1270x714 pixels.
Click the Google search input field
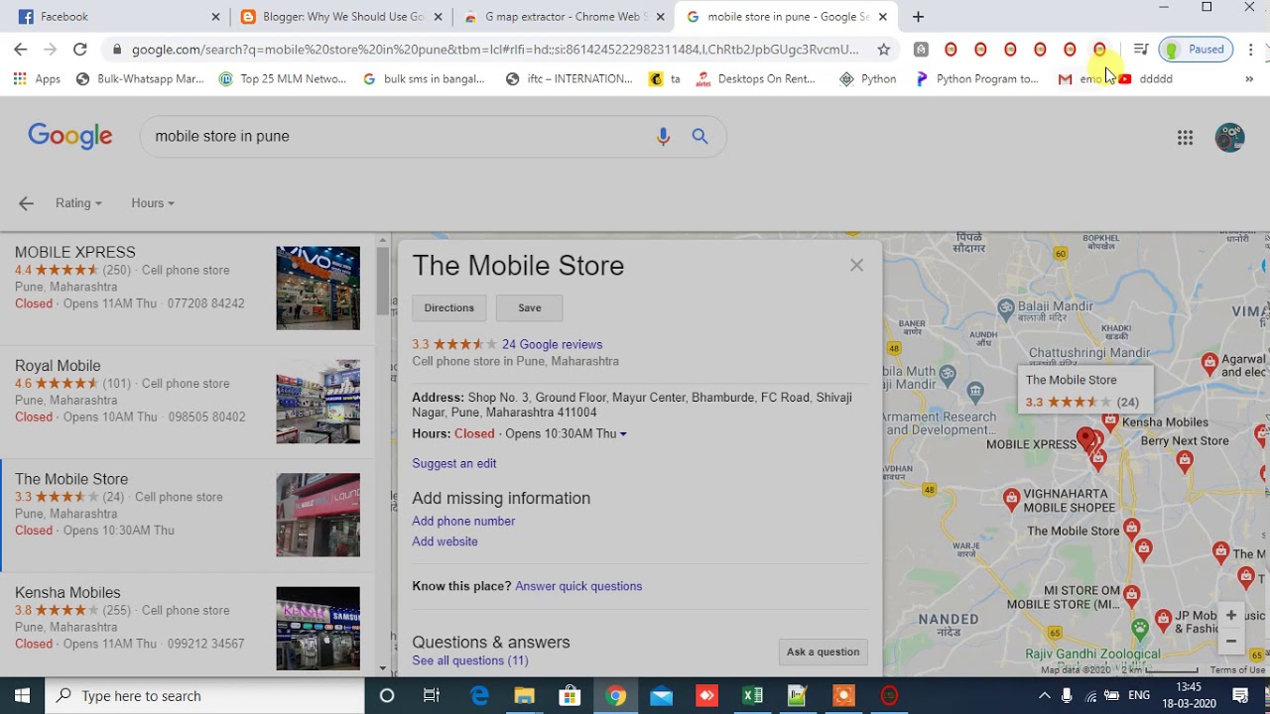(397, 137)
